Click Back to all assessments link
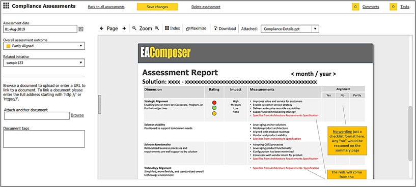The height and width of the screenshot is (187, 416). click(106, 7)
